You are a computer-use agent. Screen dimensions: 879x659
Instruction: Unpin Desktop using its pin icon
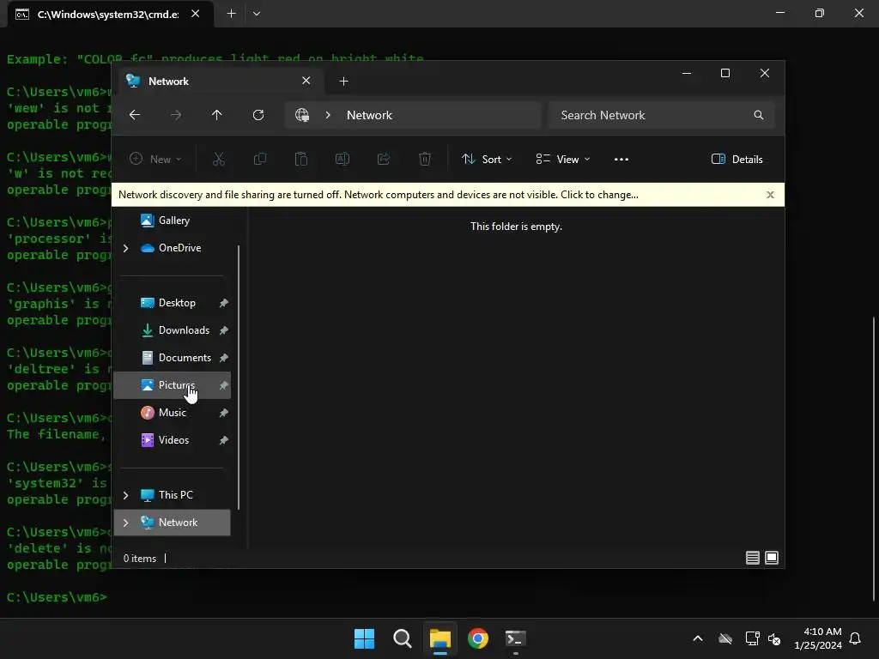224,303
